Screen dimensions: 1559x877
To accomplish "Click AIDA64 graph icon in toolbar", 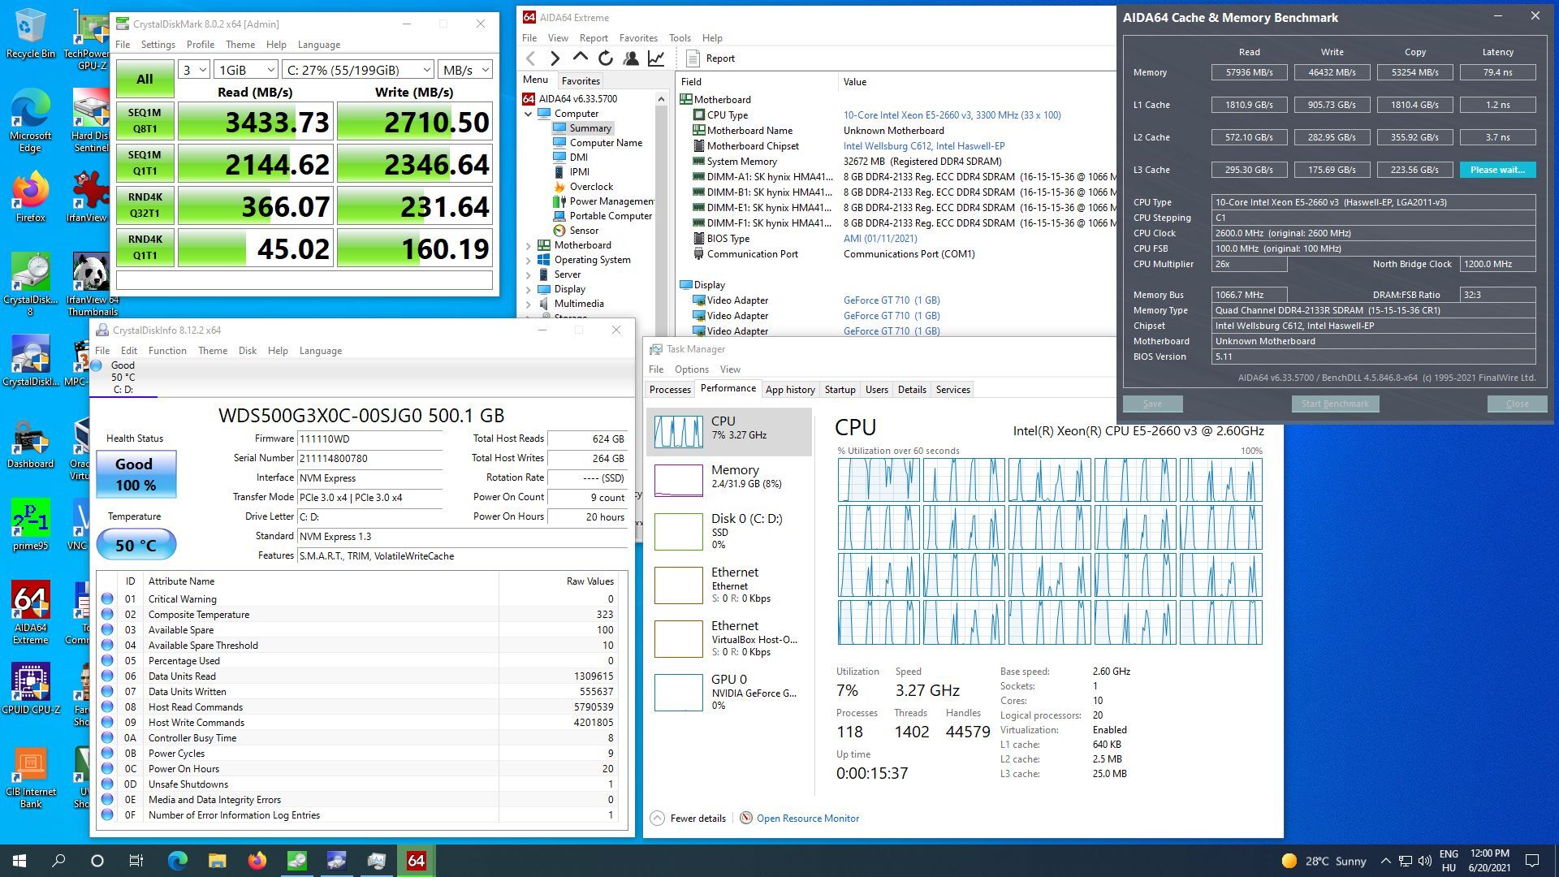I will click(656, 58).
